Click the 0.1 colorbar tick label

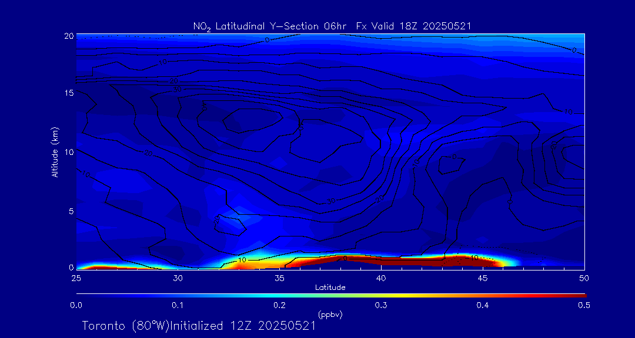pos(178,305)
